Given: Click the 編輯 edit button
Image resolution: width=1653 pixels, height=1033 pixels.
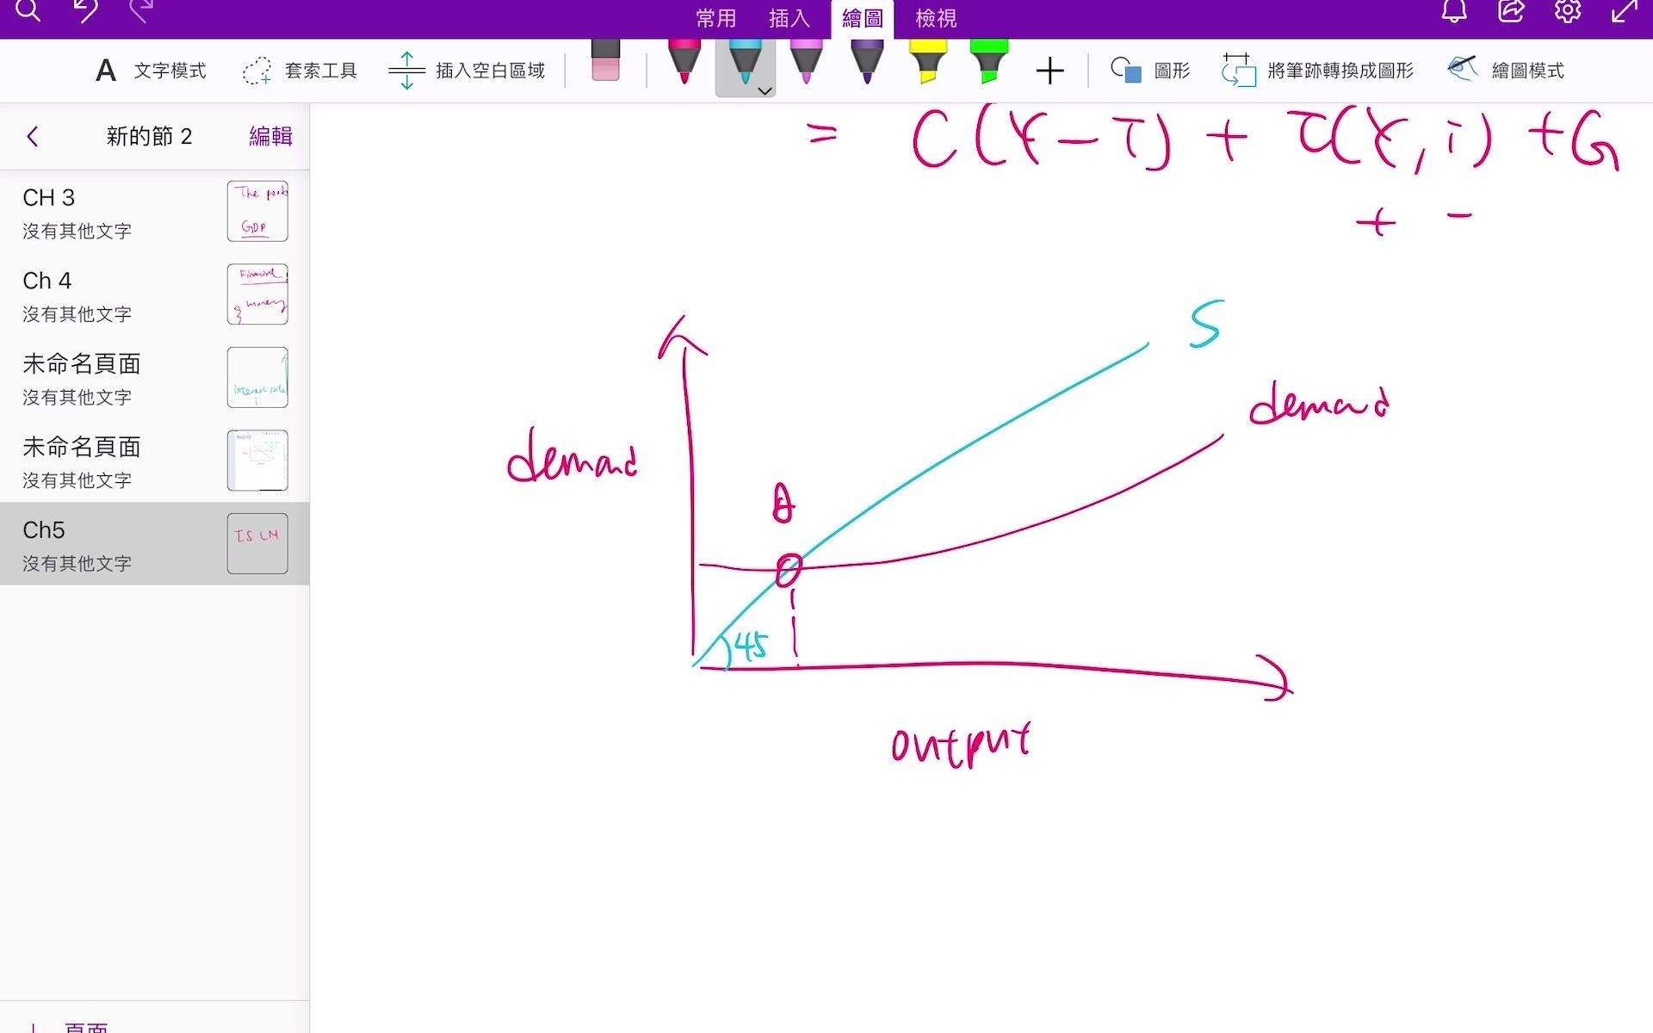Looking at the screenshot, I should tap(269, 134).
